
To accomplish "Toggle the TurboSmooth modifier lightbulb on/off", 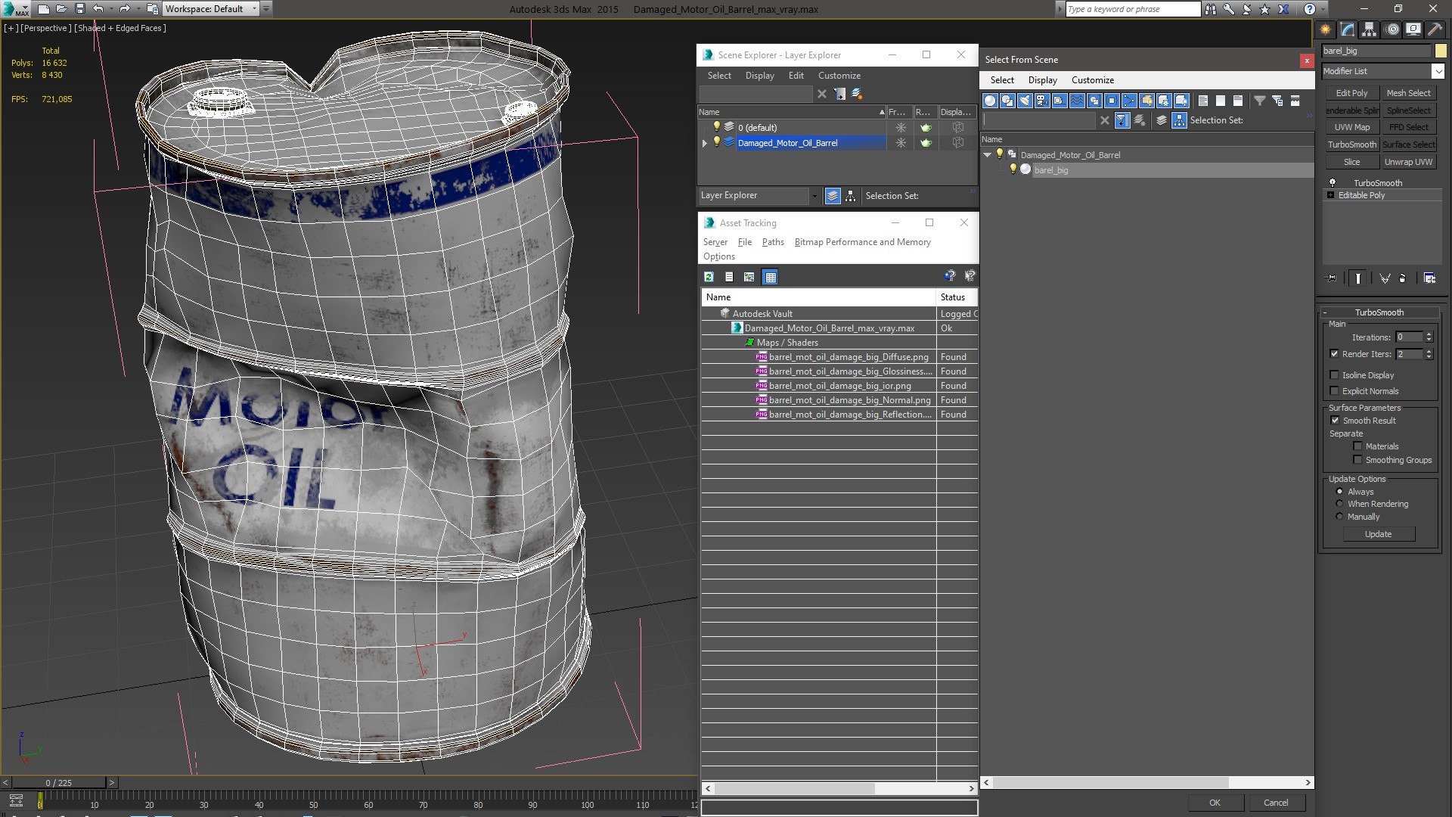I will pyautogui.click(x=1333, y=182).
